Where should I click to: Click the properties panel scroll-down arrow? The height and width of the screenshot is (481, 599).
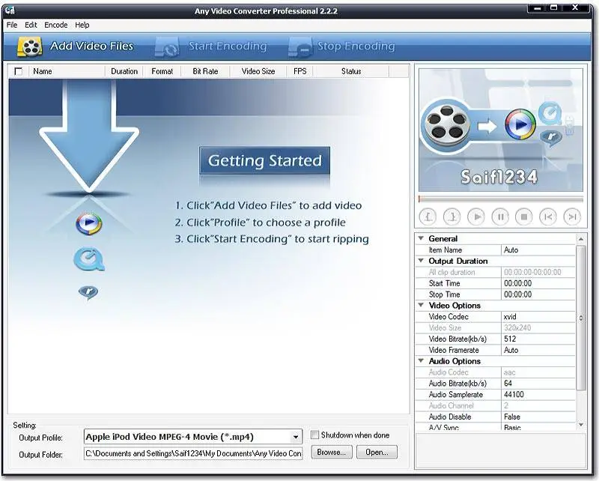(x=581, y=424)
